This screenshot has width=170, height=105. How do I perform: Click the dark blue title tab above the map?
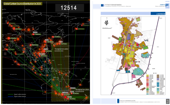click(x=158, y=13)
